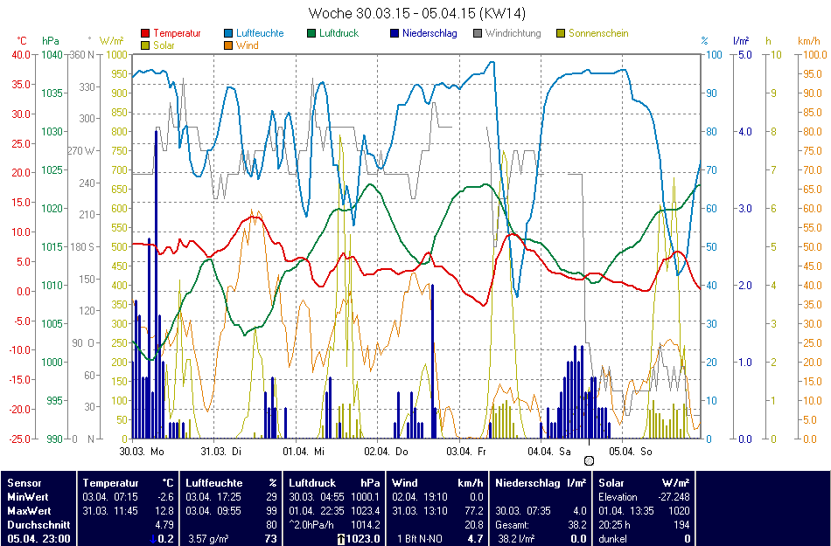The height and width of the screenshot is (546, 831).
Task: Click the 3.57 g/m³ absolute humidity value
Action: (x=208, y=539)
